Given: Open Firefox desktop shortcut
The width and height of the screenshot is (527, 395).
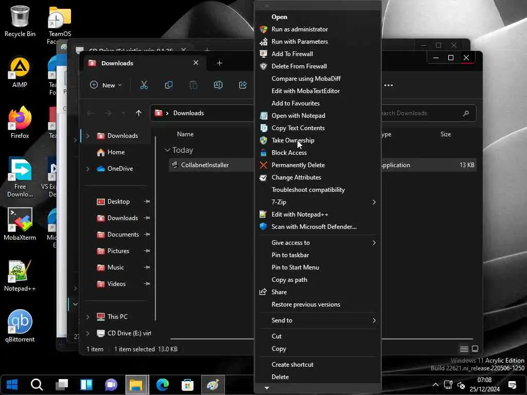Looking at the screenshot, I should pyautogui.click(x=20, y=123).
